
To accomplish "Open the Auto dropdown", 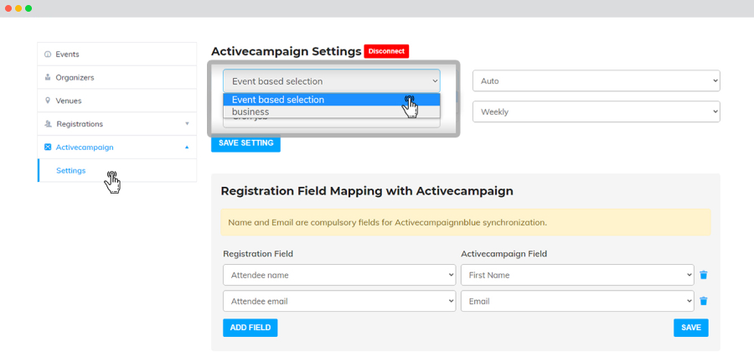I will pyautogui.click(x=596, y=80).
